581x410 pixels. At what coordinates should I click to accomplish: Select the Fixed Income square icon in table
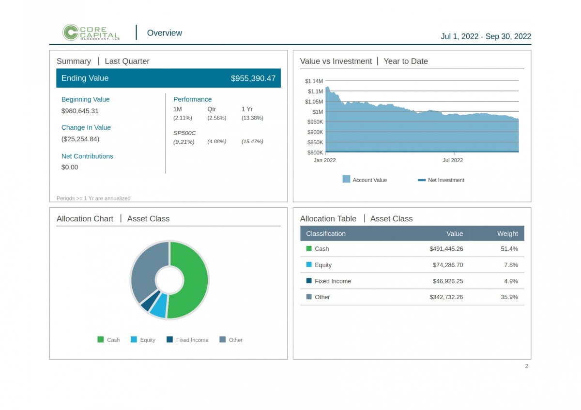tap(309, 281)
